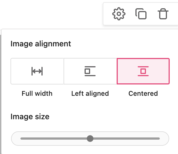Delete the block using trash icon
The width and height of the screenshot is (178, 154).
(163, 14)
